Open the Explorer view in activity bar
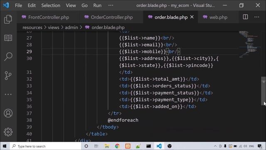Image resolution: width=266 pixels, height=150 pixels. click(8, 19)
